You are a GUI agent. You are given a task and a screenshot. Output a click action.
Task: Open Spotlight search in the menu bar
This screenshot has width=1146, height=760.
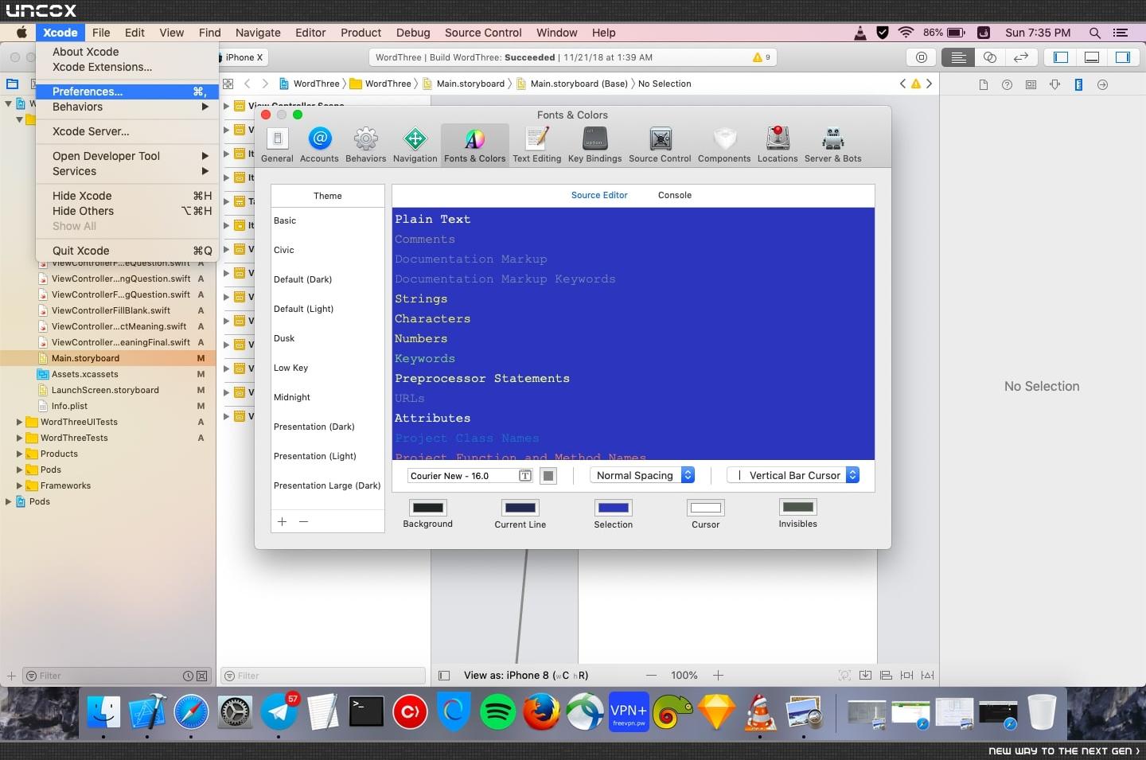(1095, 33)
